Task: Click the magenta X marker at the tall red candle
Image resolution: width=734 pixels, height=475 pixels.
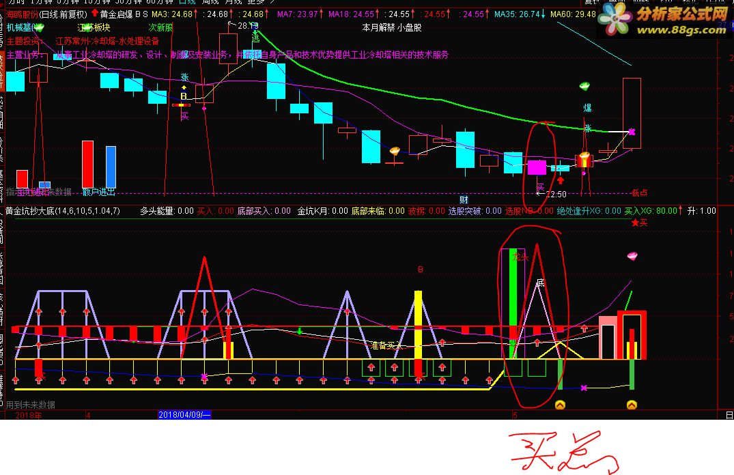Action: 632,132
